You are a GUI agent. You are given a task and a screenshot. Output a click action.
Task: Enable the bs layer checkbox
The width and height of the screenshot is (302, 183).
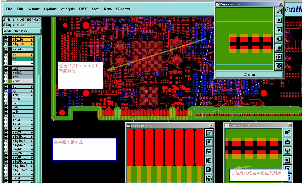pyautogui.click(x=6, y=59)
